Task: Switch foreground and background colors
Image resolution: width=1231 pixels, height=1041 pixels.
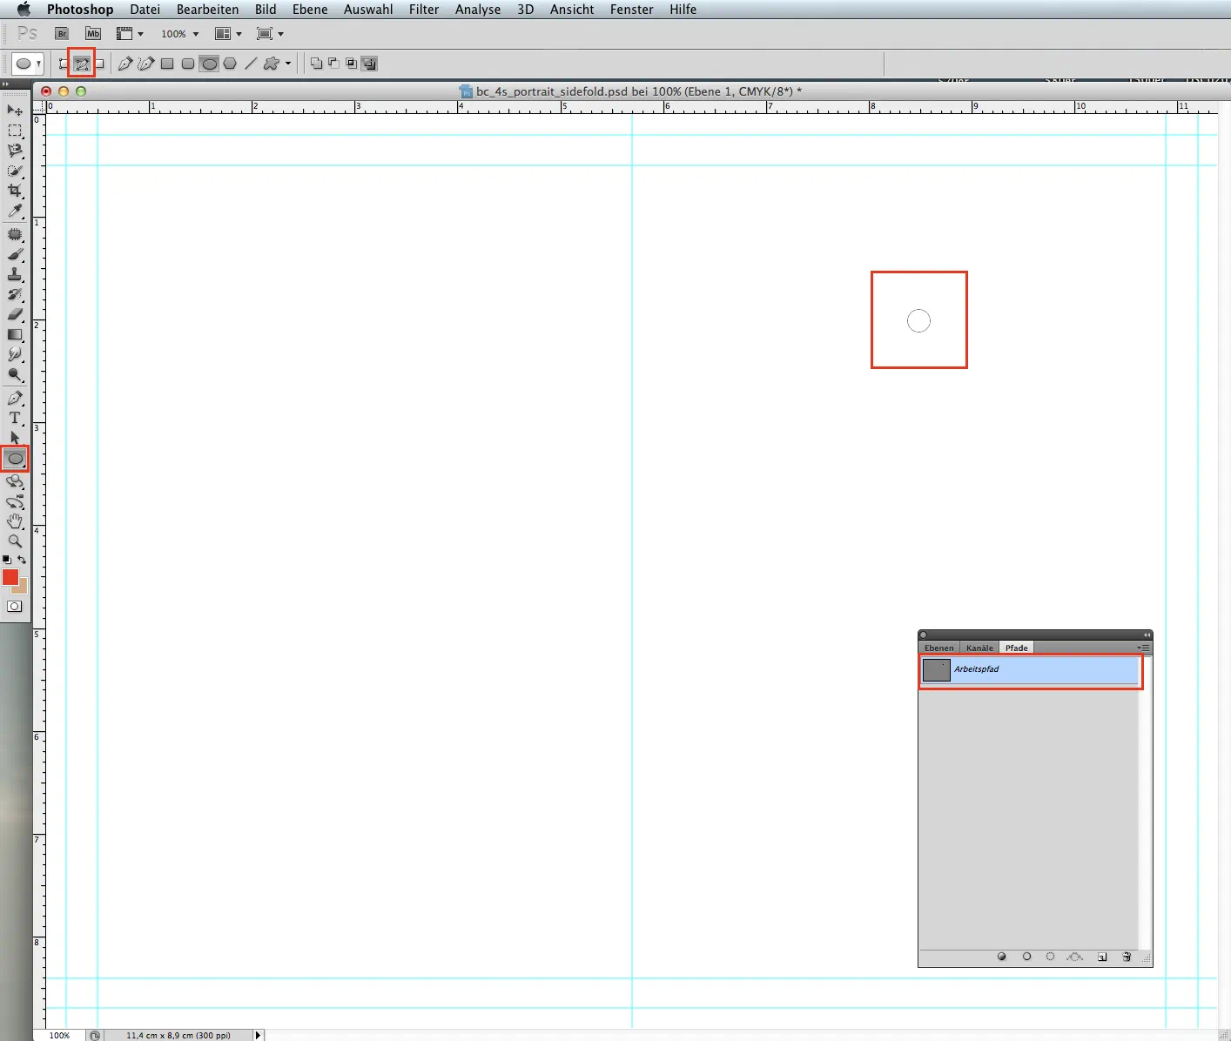Action: tap(23, 560)
